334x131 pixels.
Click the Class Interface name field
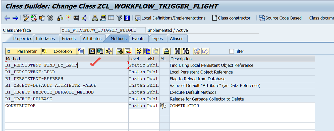pos(103,30)
